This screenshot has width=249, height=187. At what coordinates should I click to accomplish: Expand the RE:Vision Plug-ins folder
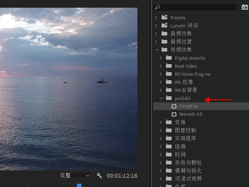(x=161, y=74)
